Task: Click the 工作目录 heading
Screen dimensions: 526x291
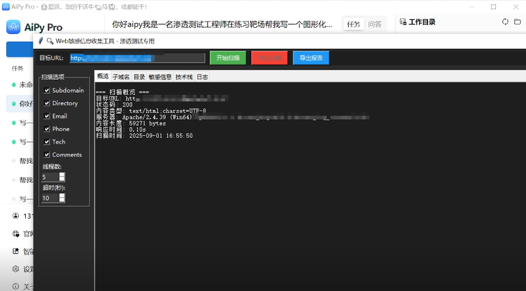Action: click(x=422, y=22)
